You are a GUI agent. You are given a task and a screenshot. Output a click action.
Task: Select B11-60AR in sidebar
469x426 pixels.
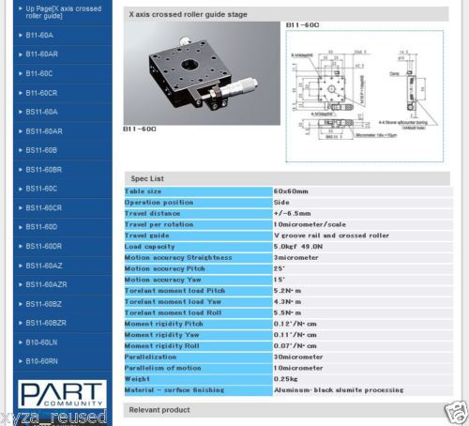42,54
